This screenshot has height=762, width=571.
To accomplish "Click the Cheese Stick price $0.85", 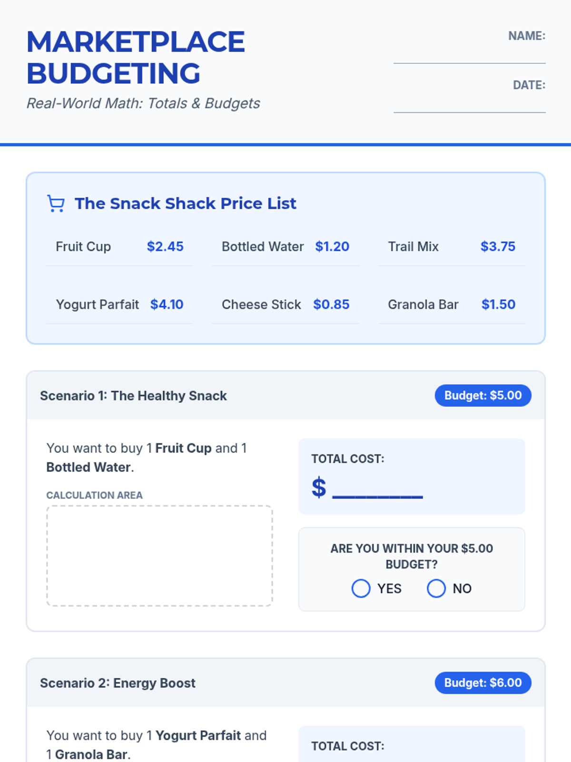I will point(331,305).
